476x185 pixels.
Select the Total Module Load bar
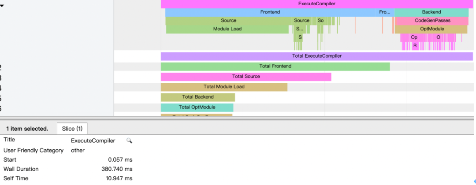point(224,87)
